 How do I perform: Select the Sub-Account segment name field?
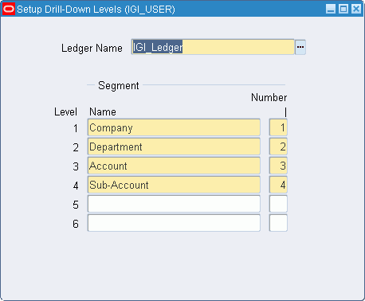174,185
